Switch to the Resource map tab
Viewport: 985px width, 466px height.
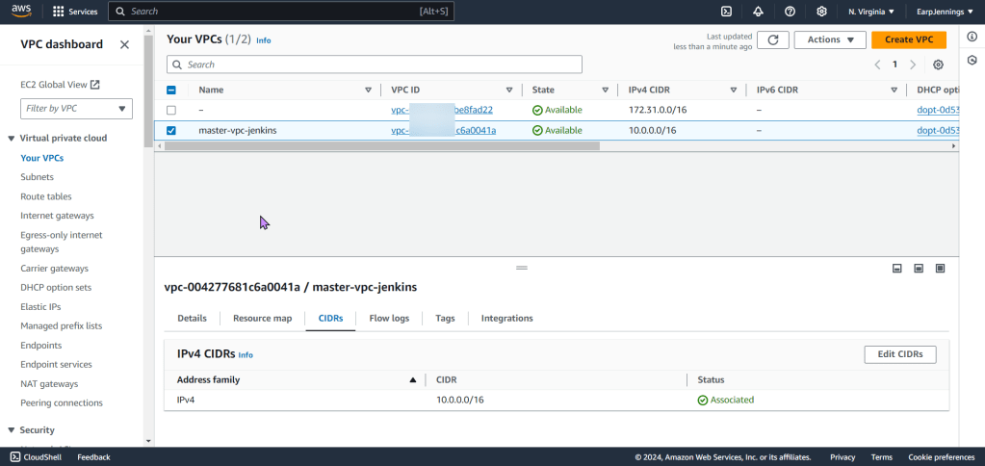[x=262, y=318]
